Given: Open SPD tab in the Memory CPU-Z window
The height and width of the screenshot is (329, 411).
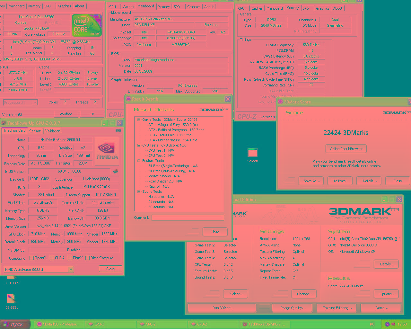Looking at the screenshot, I should [x=306, y=8].
